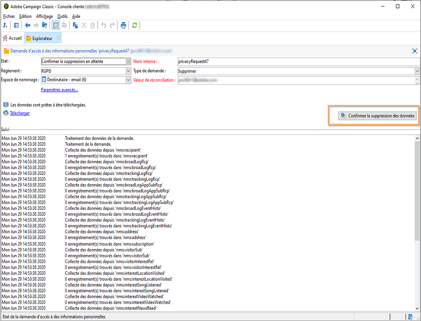Screen dimensions: 421x321
Task: Select log row 'Traitement des données de la demande.'
Action: [99, 138]
